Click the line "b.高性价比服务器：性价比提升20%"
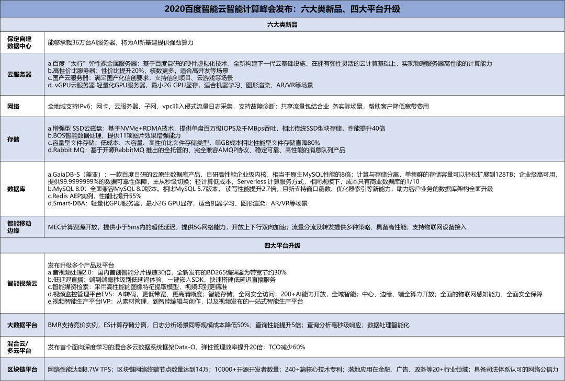Screen dimensions: 565x381 click(x=138, y=71)
